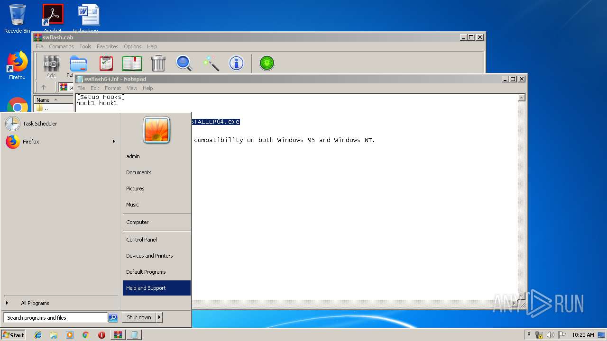Click the green VirusScan bug icon
This screenshot has height=341, width=607.
tap(267, 63)
